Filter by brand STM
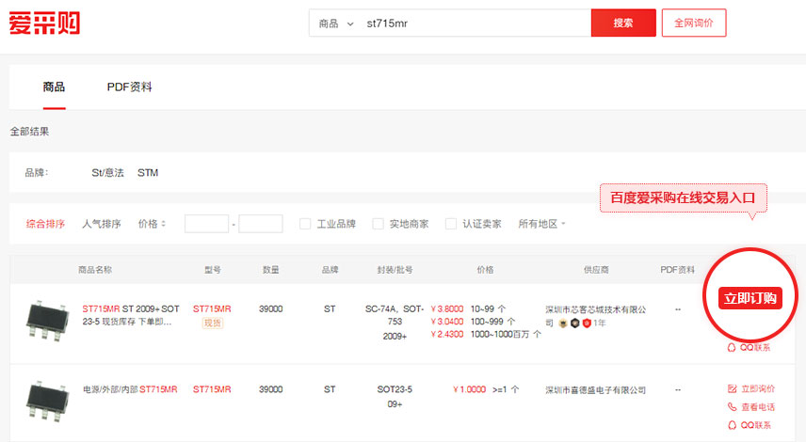 [148, 173]
